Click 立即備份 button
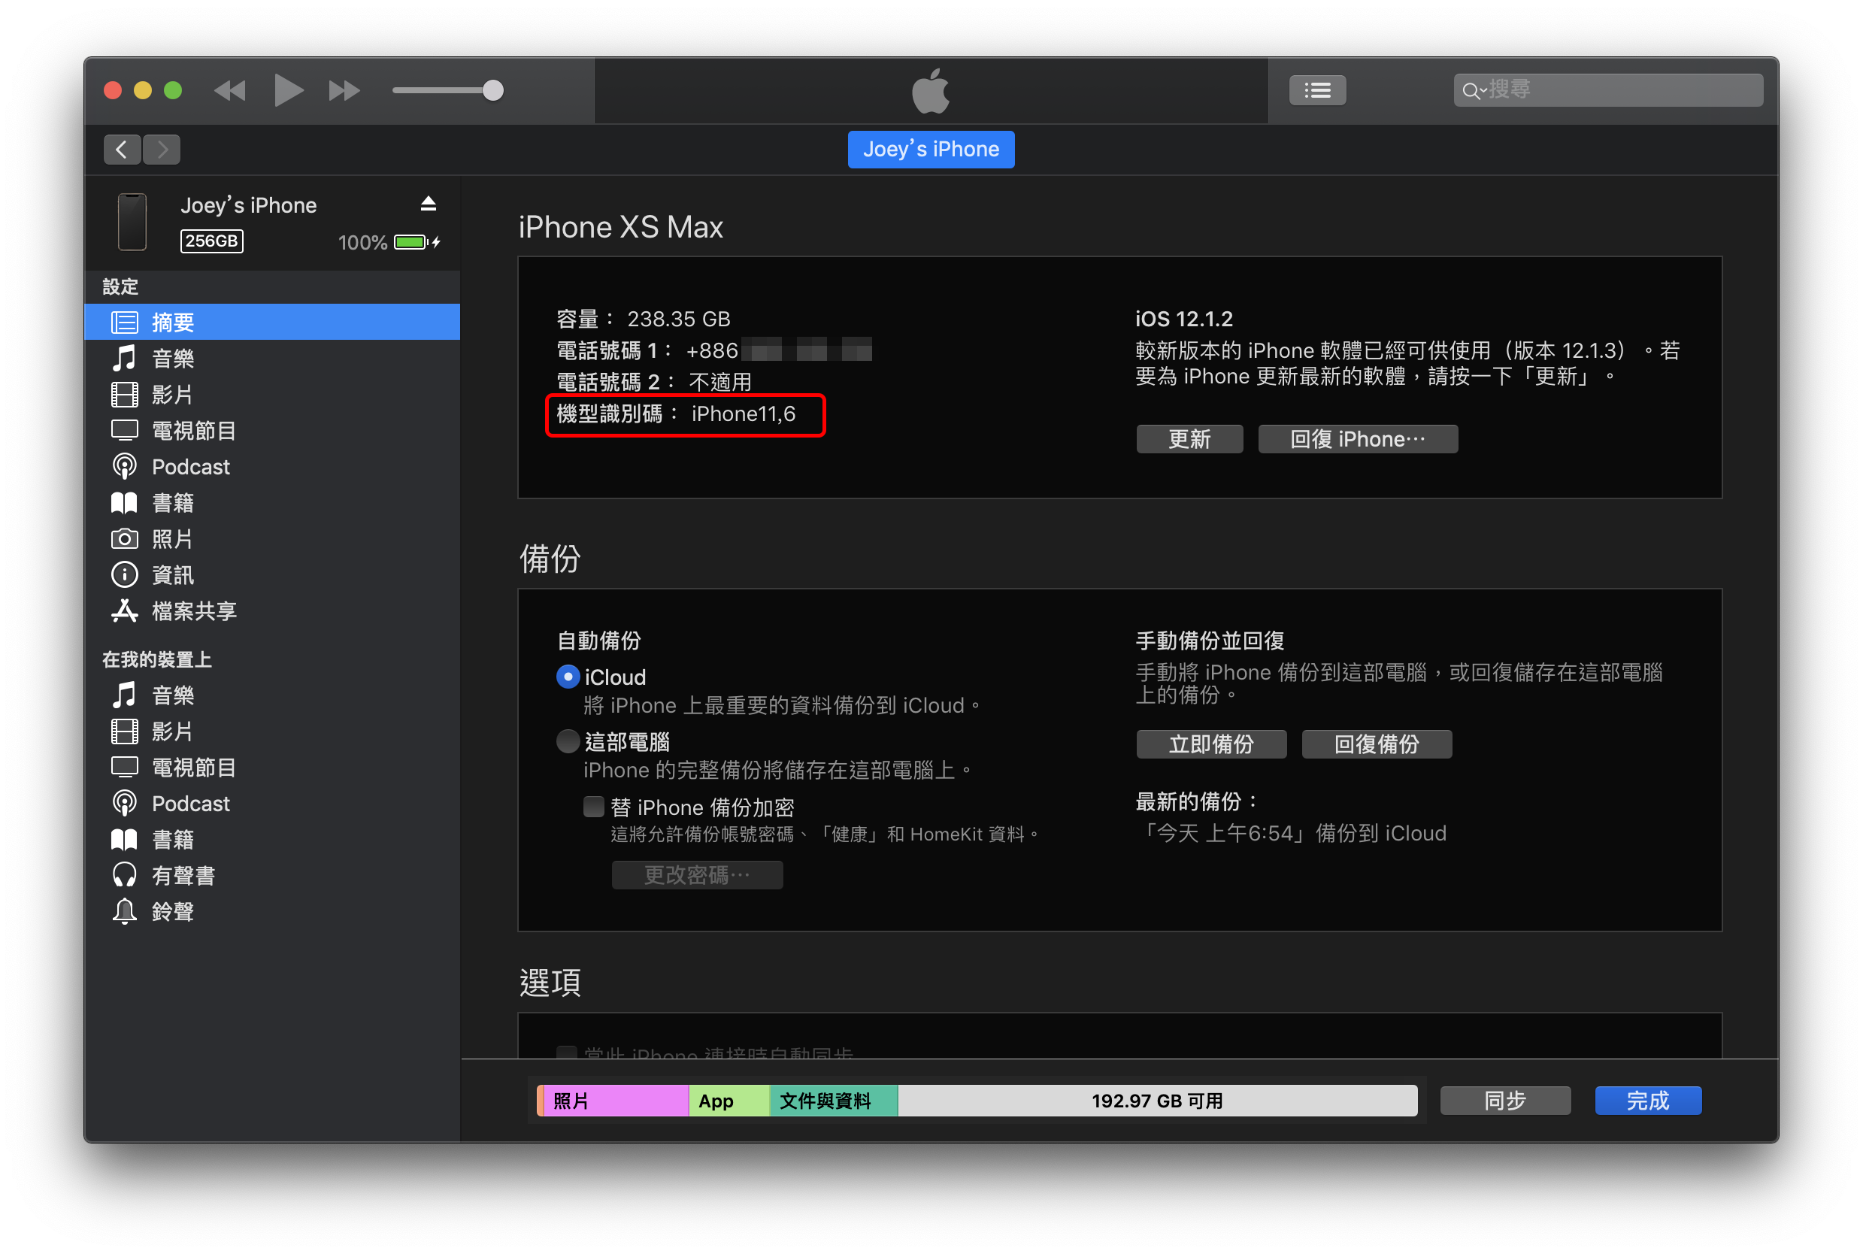This screenshot has width=1863, height=1254. pyautogui.click(x=1210, y=744)
